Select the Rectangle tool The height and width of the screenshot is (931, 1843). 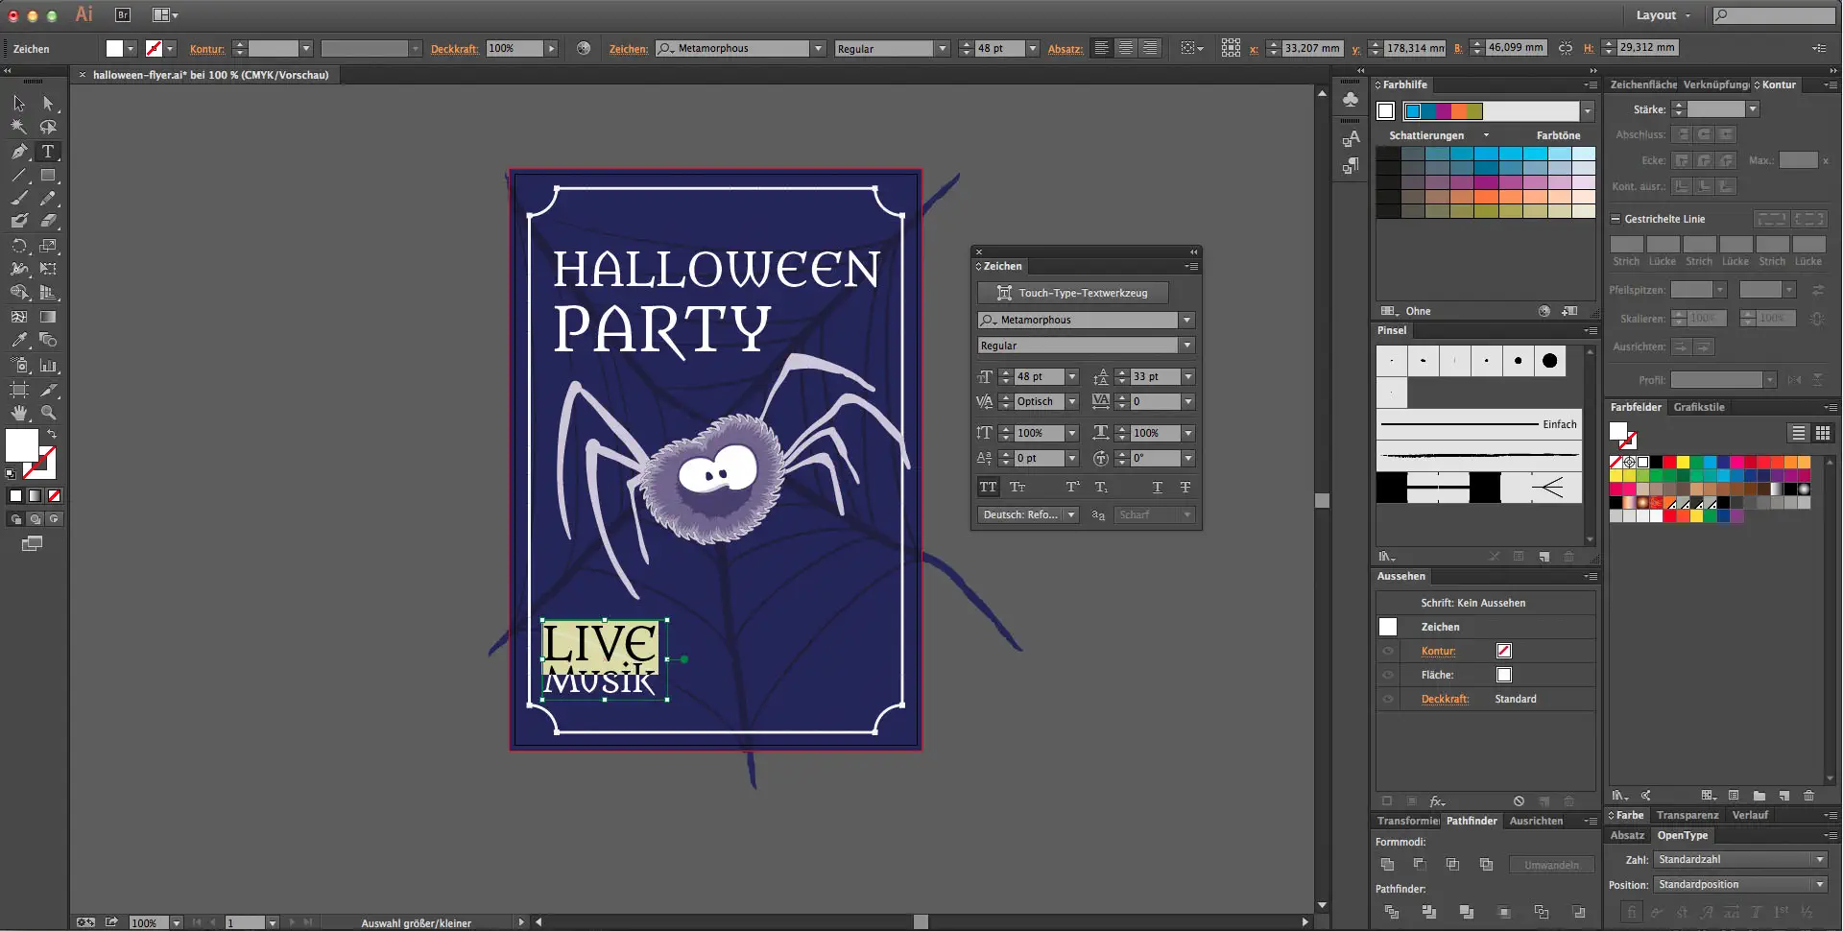click(x=47, y=174)
